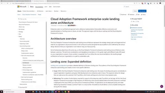Image resolution: width=165 pixels, height=93 pixels.
Task: Click the Azure breadcrumb link
Action: (19, 14)
